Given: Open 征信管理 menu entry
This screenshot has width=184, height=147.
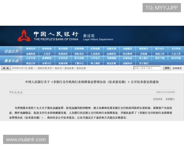Looking at the screenshot, I should click(128, 54).
